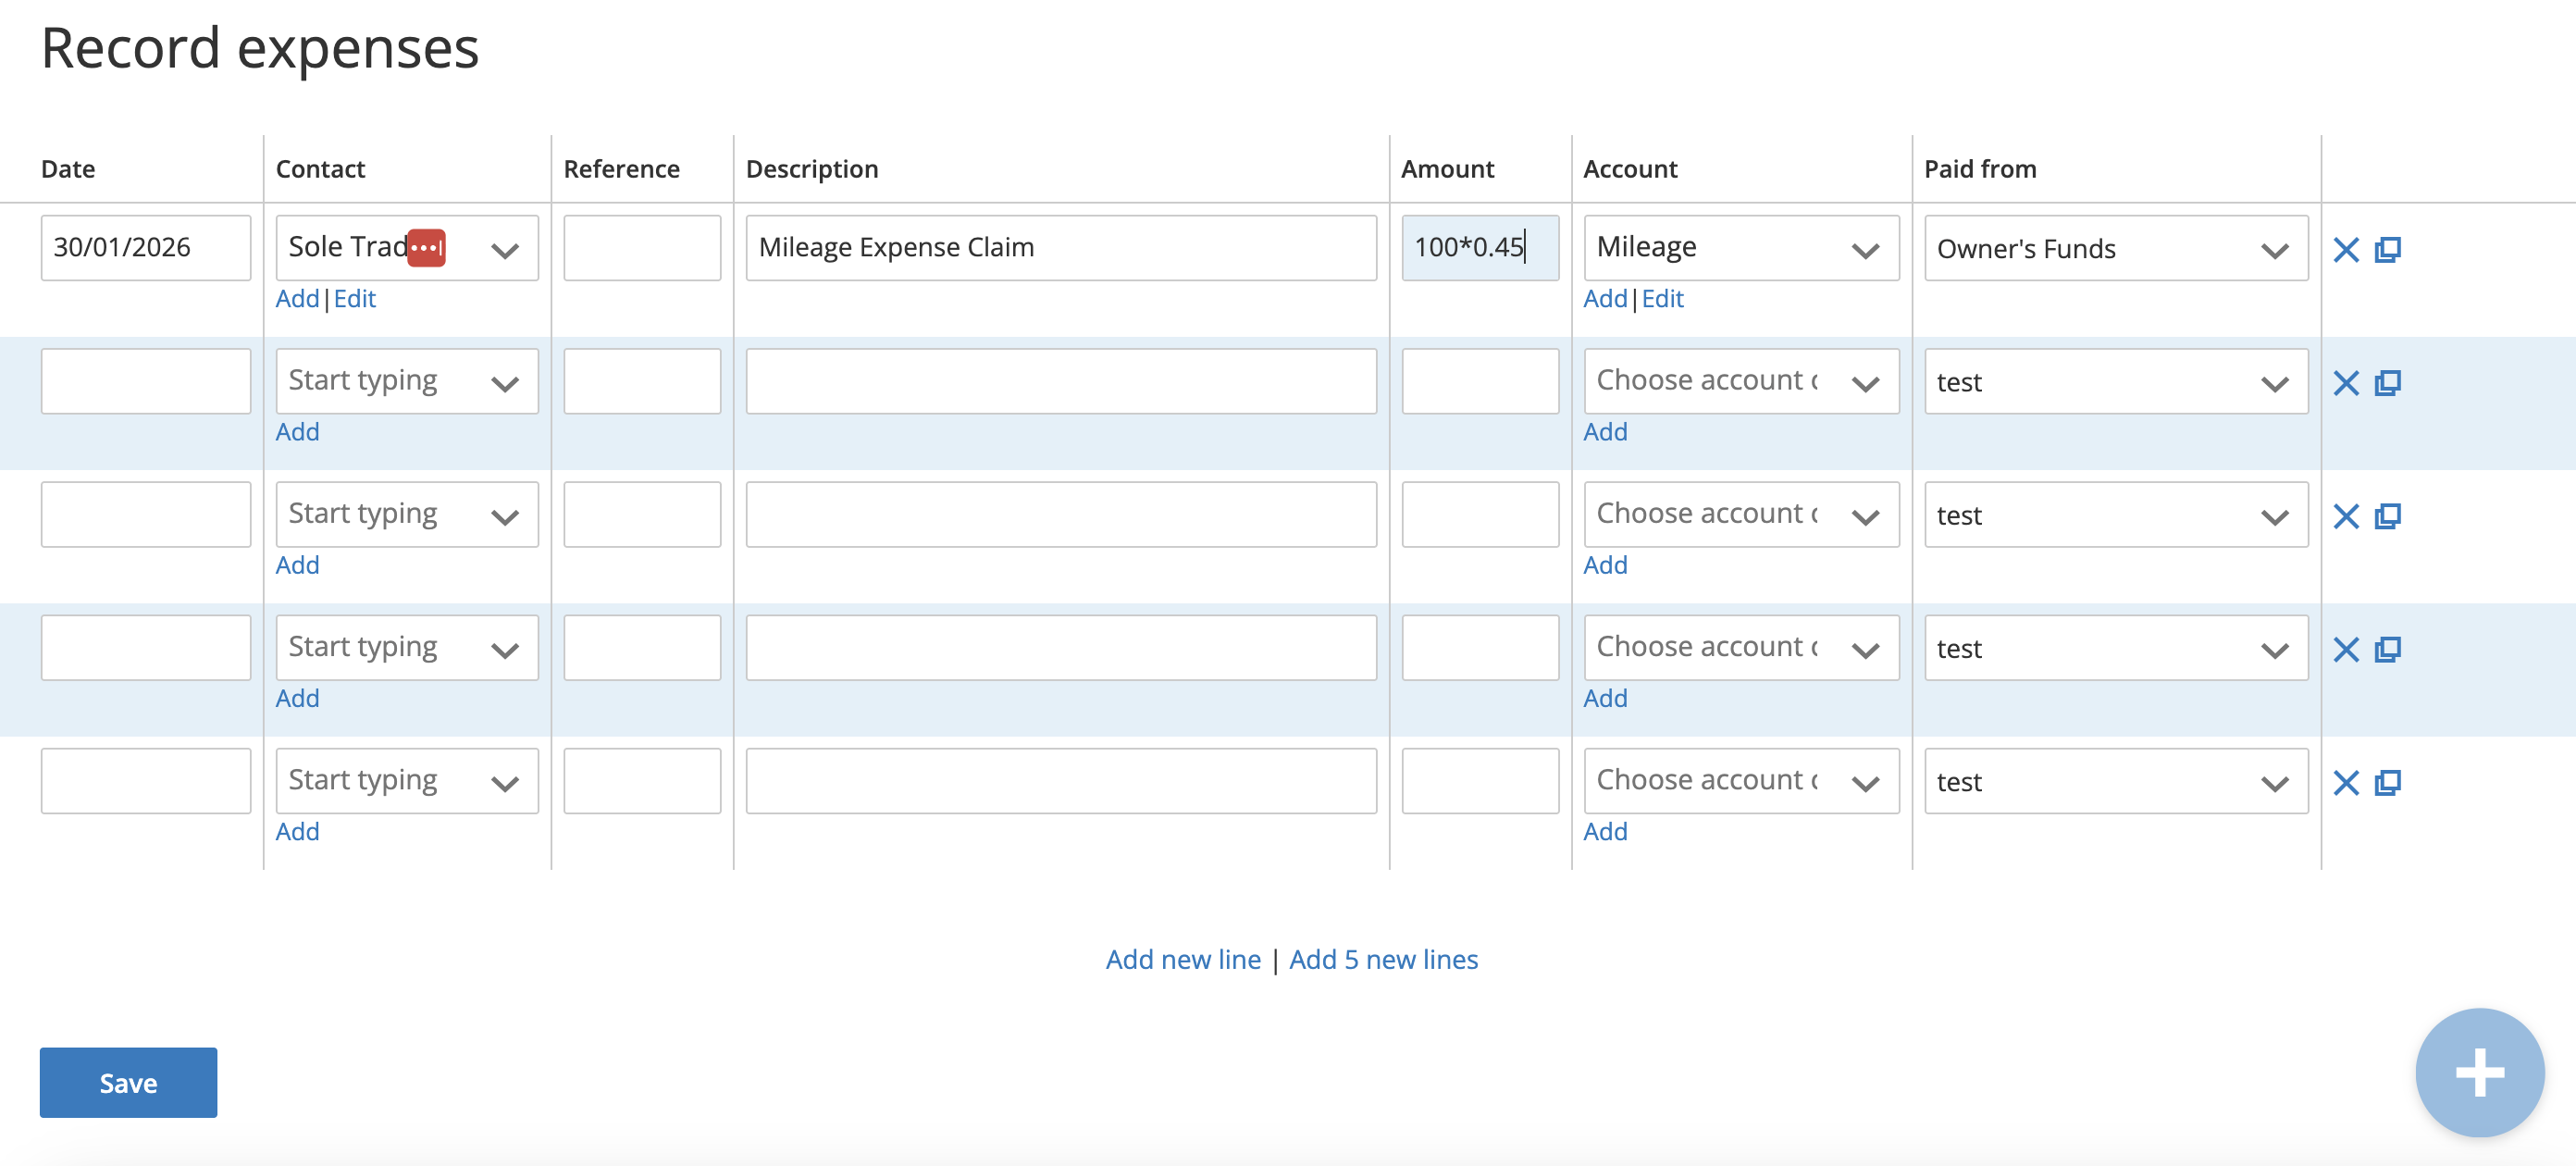
Task: Open the Sole Trader contact dropdown
Action: coord(505,250)
